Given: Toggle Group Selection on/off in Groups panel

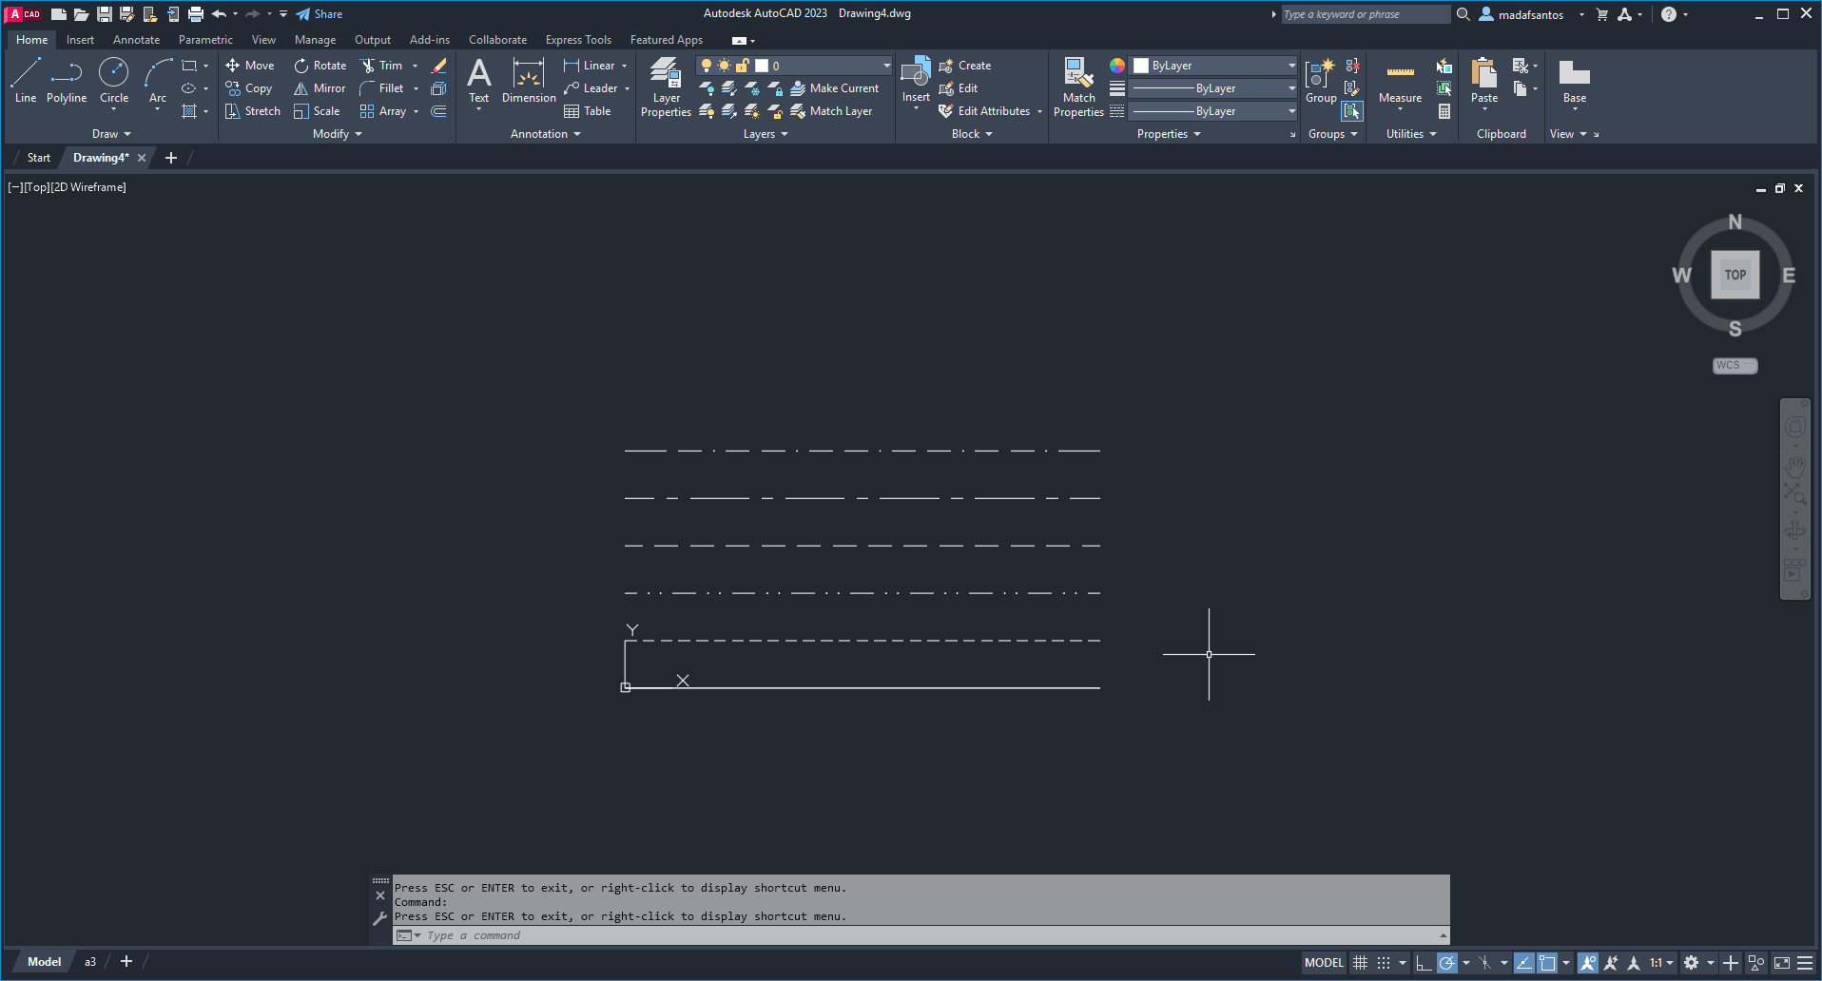Looking at the screenshot, I should [1351, 111].
